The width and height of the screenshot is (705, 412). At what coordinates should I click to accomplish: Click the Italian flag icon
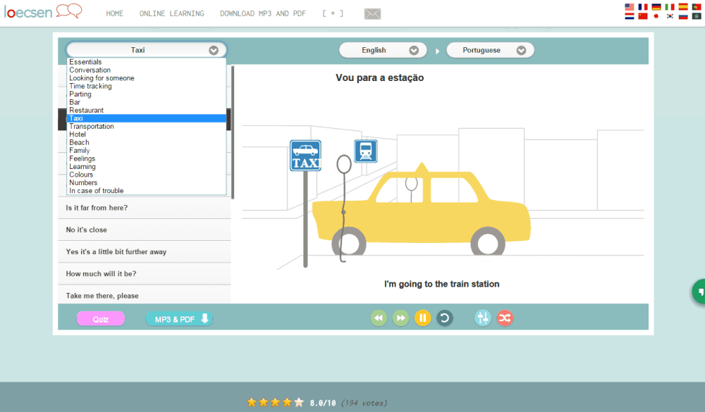[670, 7]
